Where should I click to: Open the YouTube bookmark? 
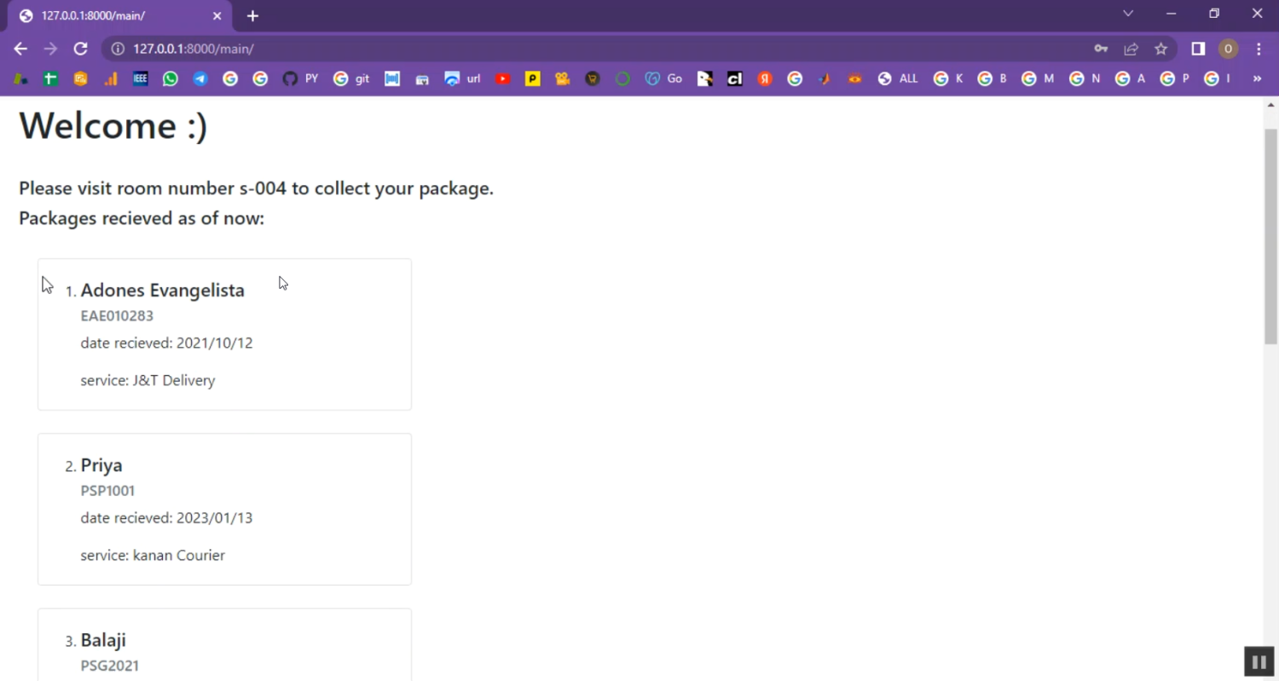click(x=503, y=78)
